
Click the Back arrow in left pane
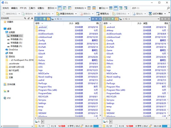[x=36, y=19]
